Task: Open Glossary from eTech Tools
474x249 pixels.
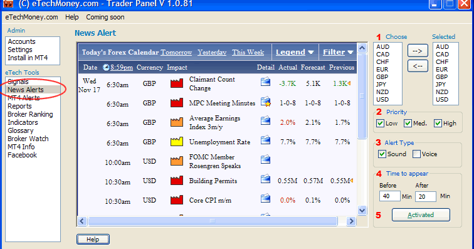Action: point(20,130)
